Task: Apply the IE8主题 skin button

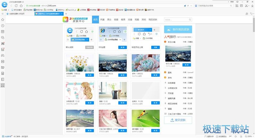Action: pyautogui.click(x=122, y=47)
